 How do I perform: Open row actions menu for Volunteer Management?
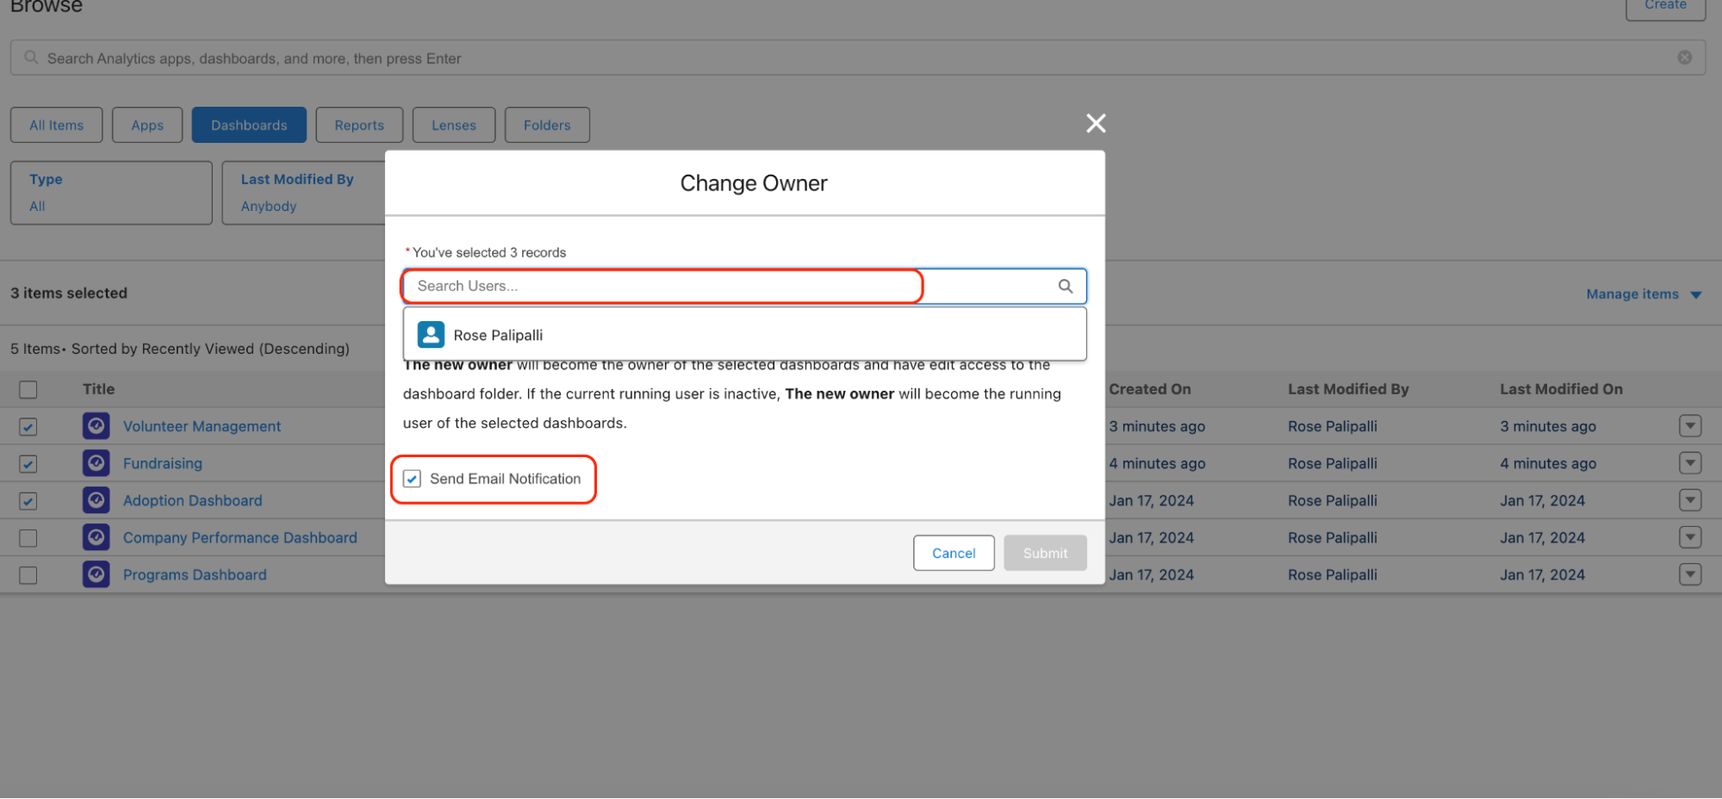(x=1689, y=426)
